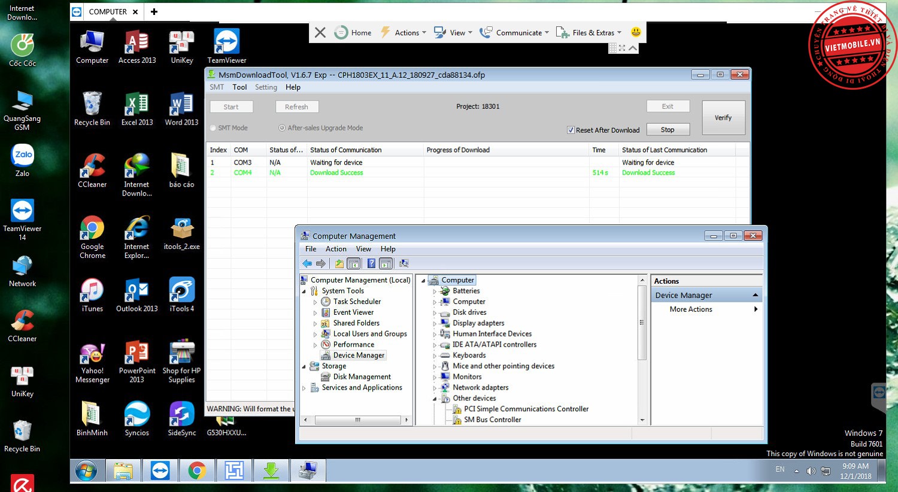
Task: Expand the Network adapters category
Action: point(435,388)
